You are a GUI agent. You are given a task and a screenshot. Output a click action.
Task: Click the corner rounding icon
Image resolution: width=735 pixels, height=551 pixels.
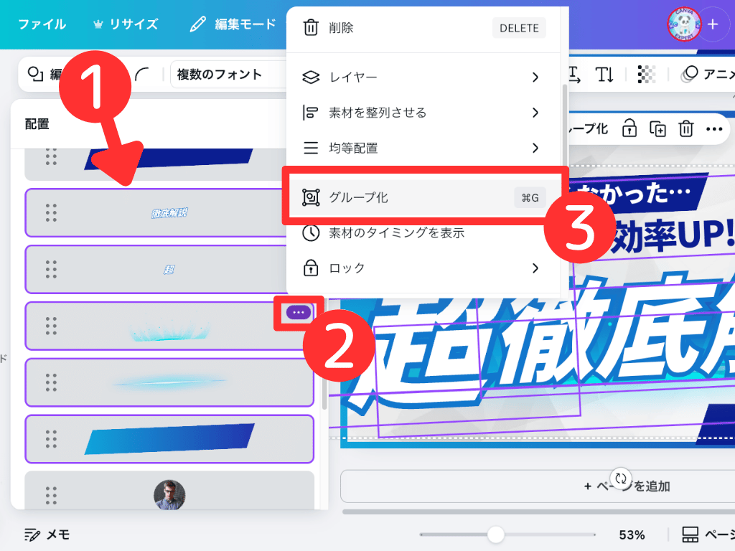click(142, 74)
